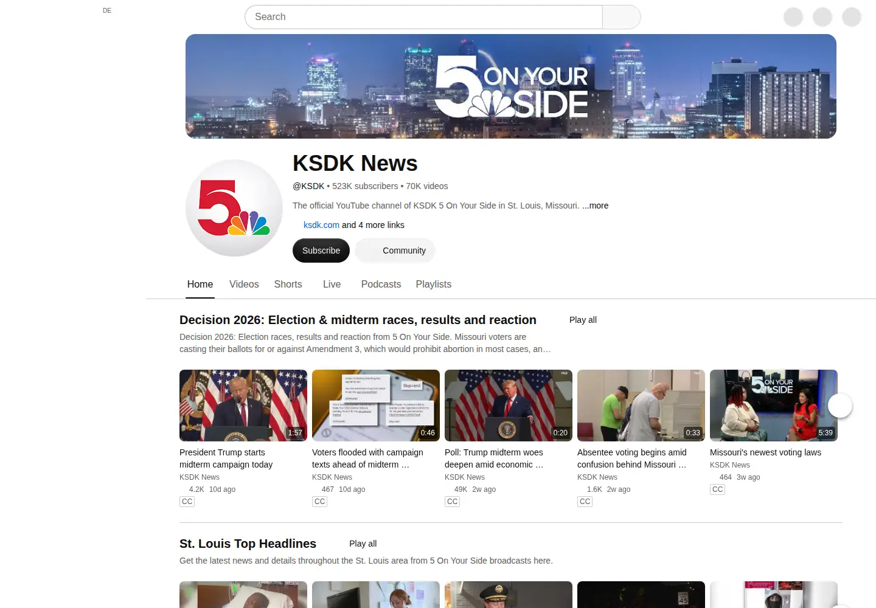This screenshot has width=876, height=608.
Task: Open the Podcasts tab
Action: 381,284
